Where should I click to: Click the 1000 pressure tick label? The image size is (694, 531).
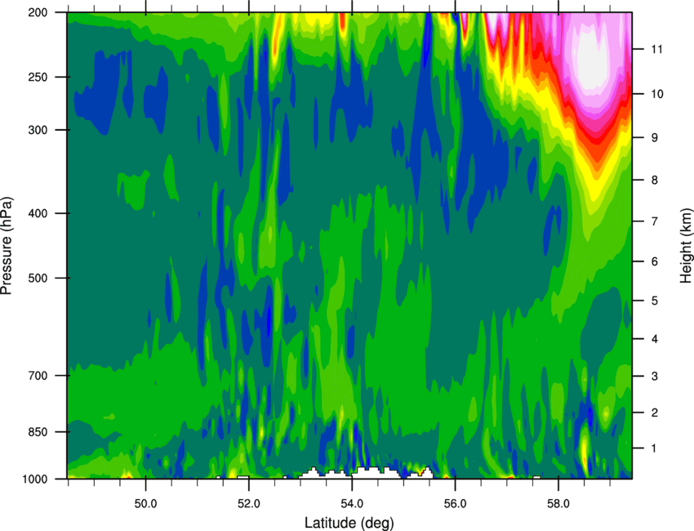point(35,479)
